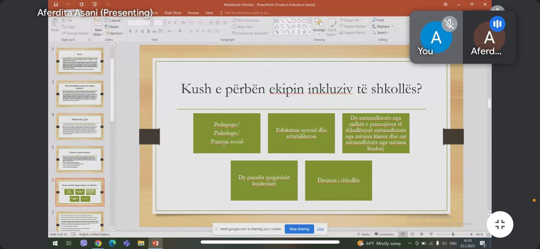Open the Section dropdown

pos(114,33)
